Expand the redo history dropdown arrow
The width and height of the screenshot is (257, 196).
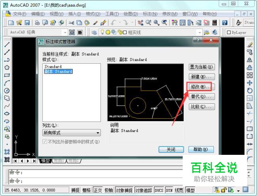click(132, 23)
